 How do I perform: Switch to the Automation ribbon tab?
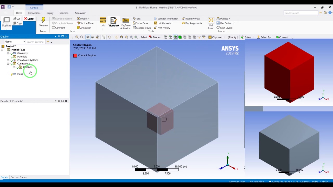click(x=80, y=13)
